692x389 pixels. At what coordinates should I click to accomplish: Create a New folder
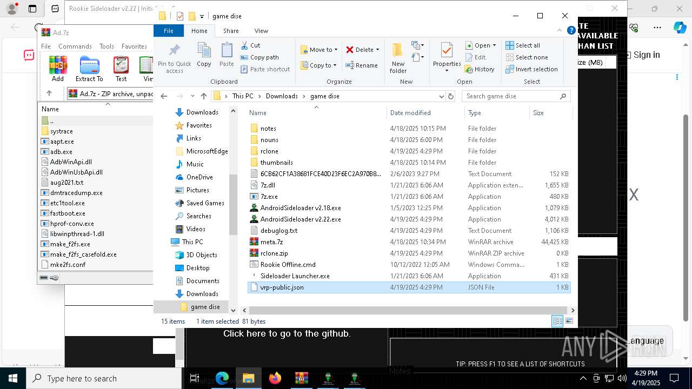point(398,58)
